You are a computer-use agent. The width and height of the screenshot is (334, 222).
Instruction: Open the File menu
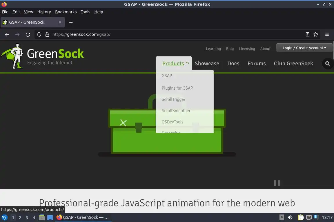tap(5, 12)
